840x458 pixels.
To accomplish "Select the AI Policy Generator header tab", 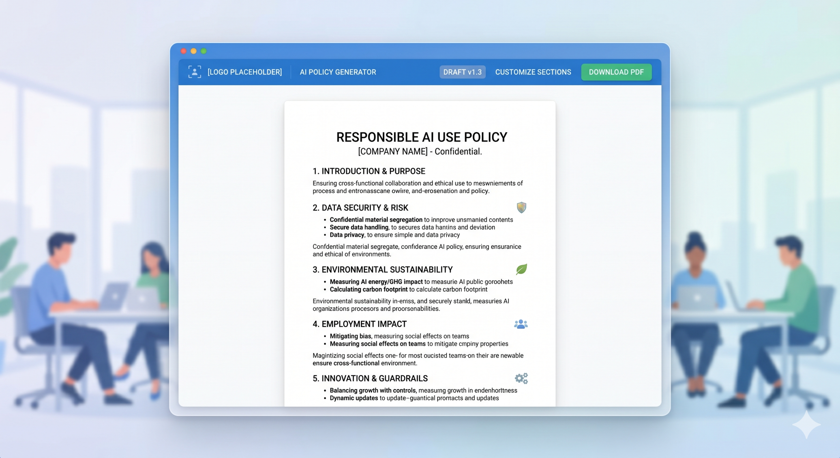I will [x=338, y=72].
